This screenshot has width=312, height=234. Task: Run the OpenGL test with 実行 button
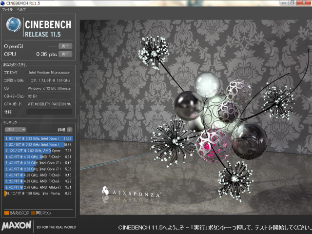coord(65,46)
